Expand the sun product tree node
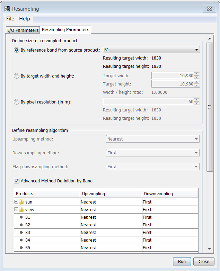220x271 pixels. pos(16,201)
